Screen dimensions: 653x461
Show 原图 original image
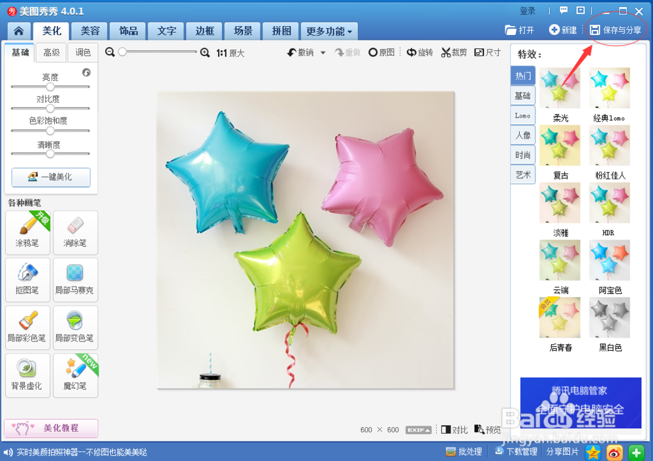click(x=381, y=52)
